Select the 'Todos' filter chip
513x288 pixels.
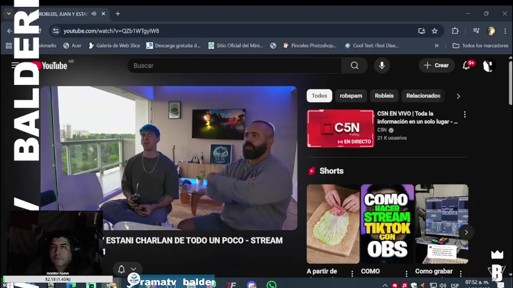tap(319, 96)
